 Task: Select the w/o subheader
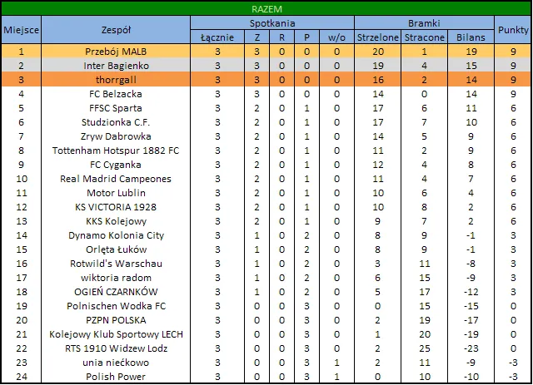coord(336,37)
